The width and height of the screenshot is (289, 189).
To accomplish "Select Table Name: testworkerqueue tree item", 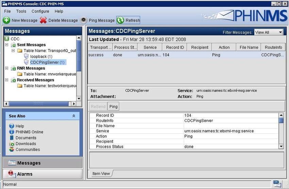I will [50, 86].
